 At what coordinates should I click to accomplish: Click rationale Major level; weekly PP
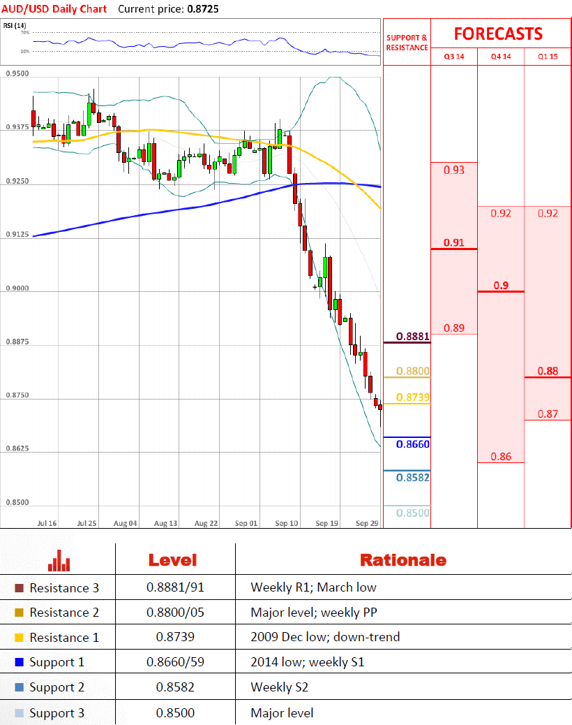[314, 612]
